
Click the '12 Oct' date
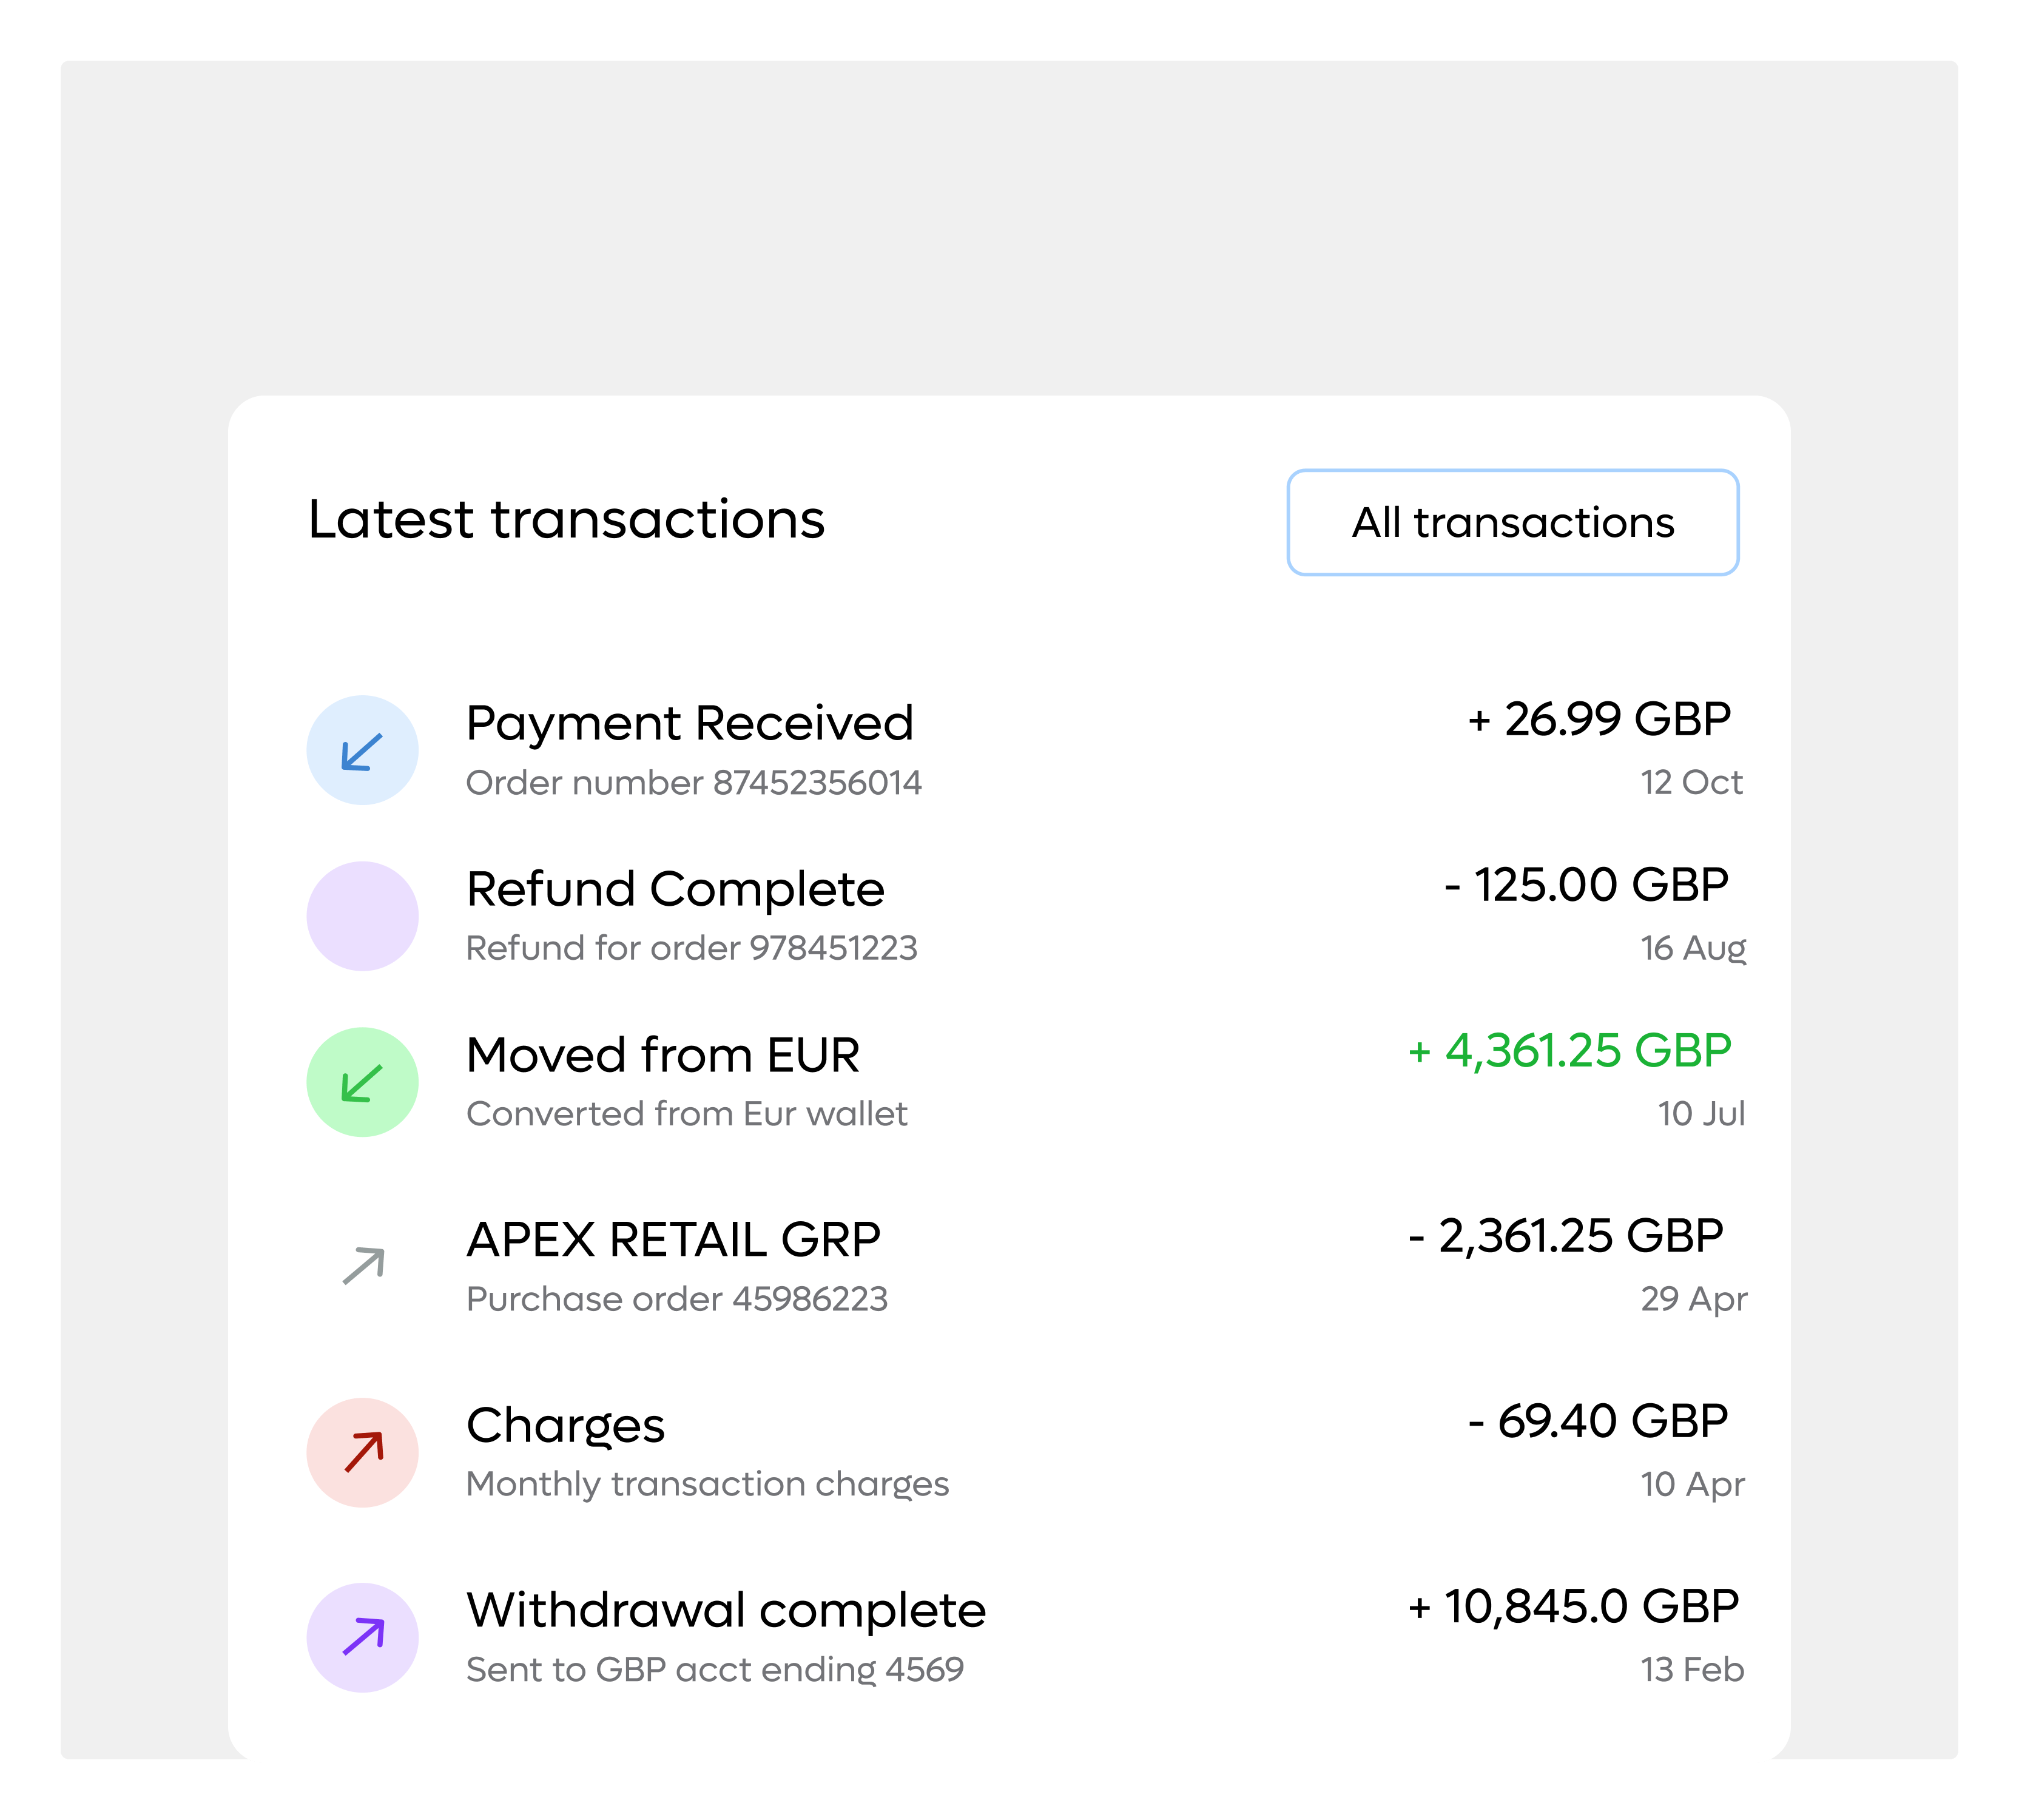tap(1691, 782)
